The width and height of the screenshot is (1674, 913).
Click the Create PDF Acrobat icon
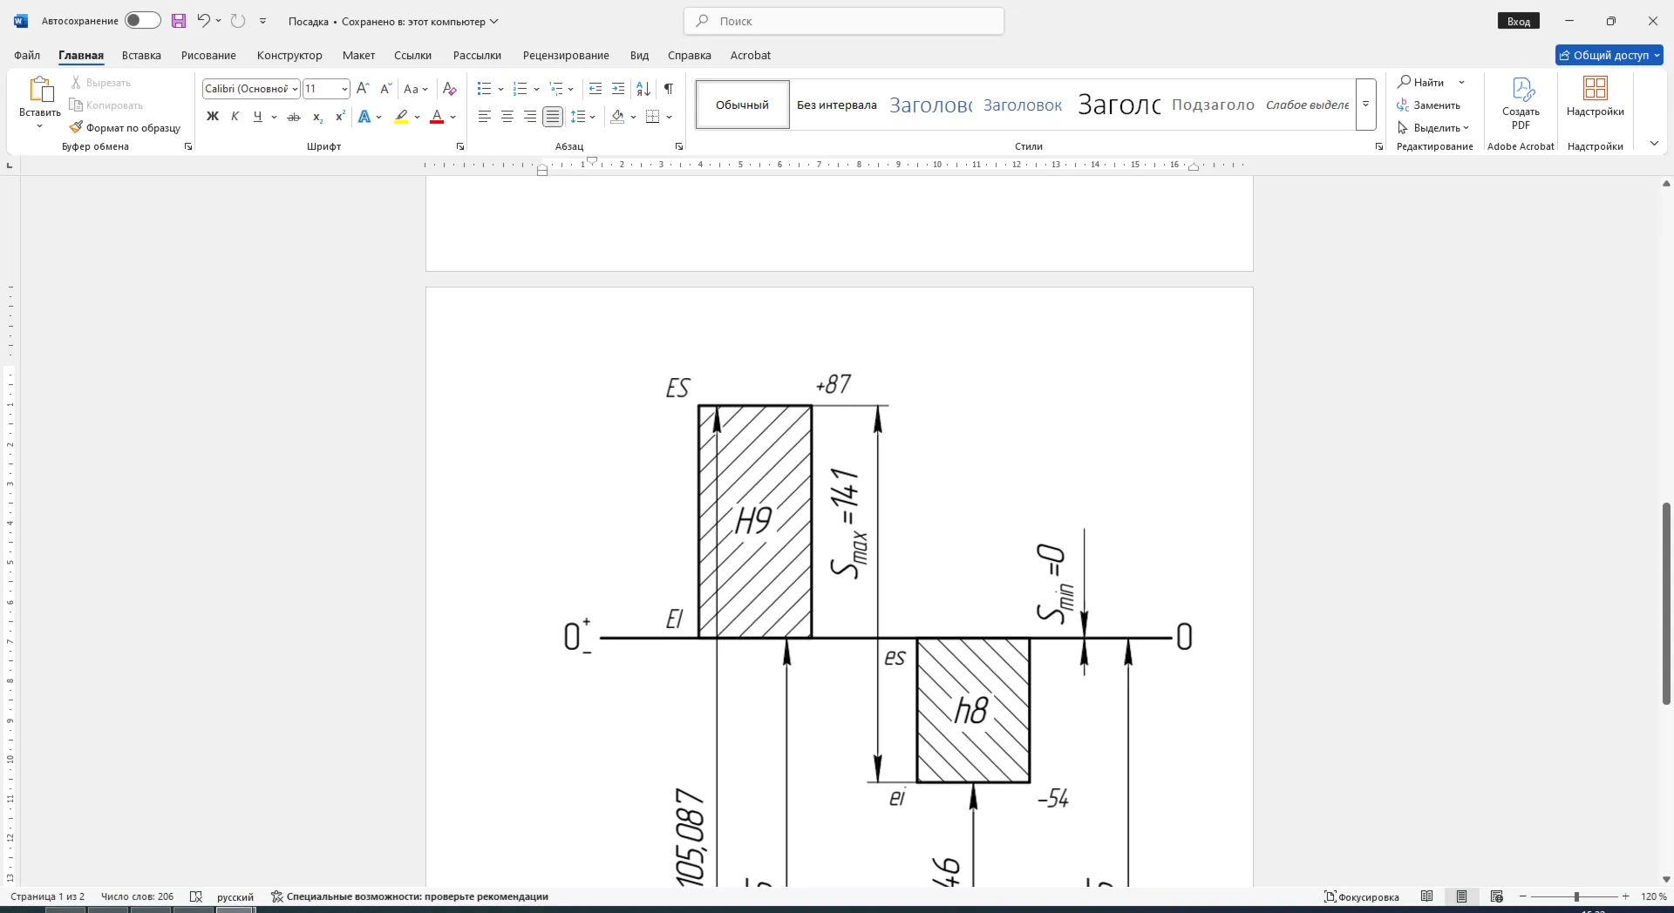1521,103
